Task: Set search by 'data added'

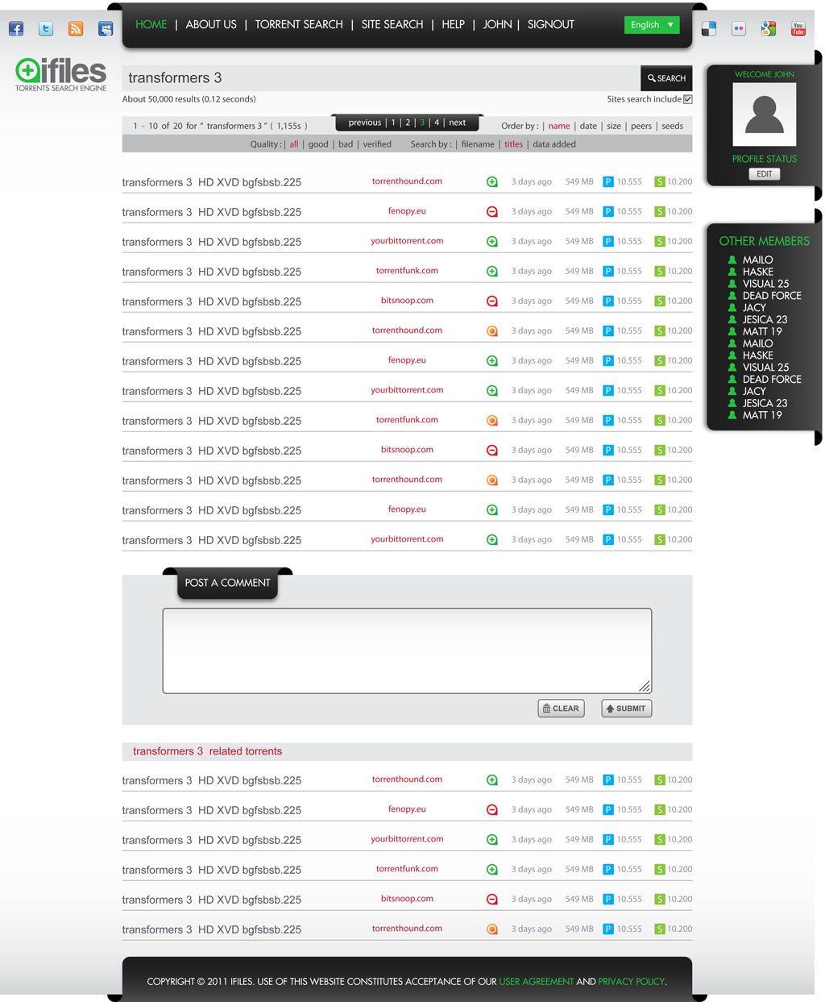Action: [x=554, y=144]
